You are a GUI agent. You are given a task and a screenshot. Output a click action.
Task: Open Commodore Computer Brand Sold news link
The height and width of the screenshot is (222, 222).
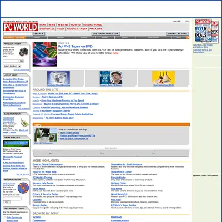click(13, 98)
